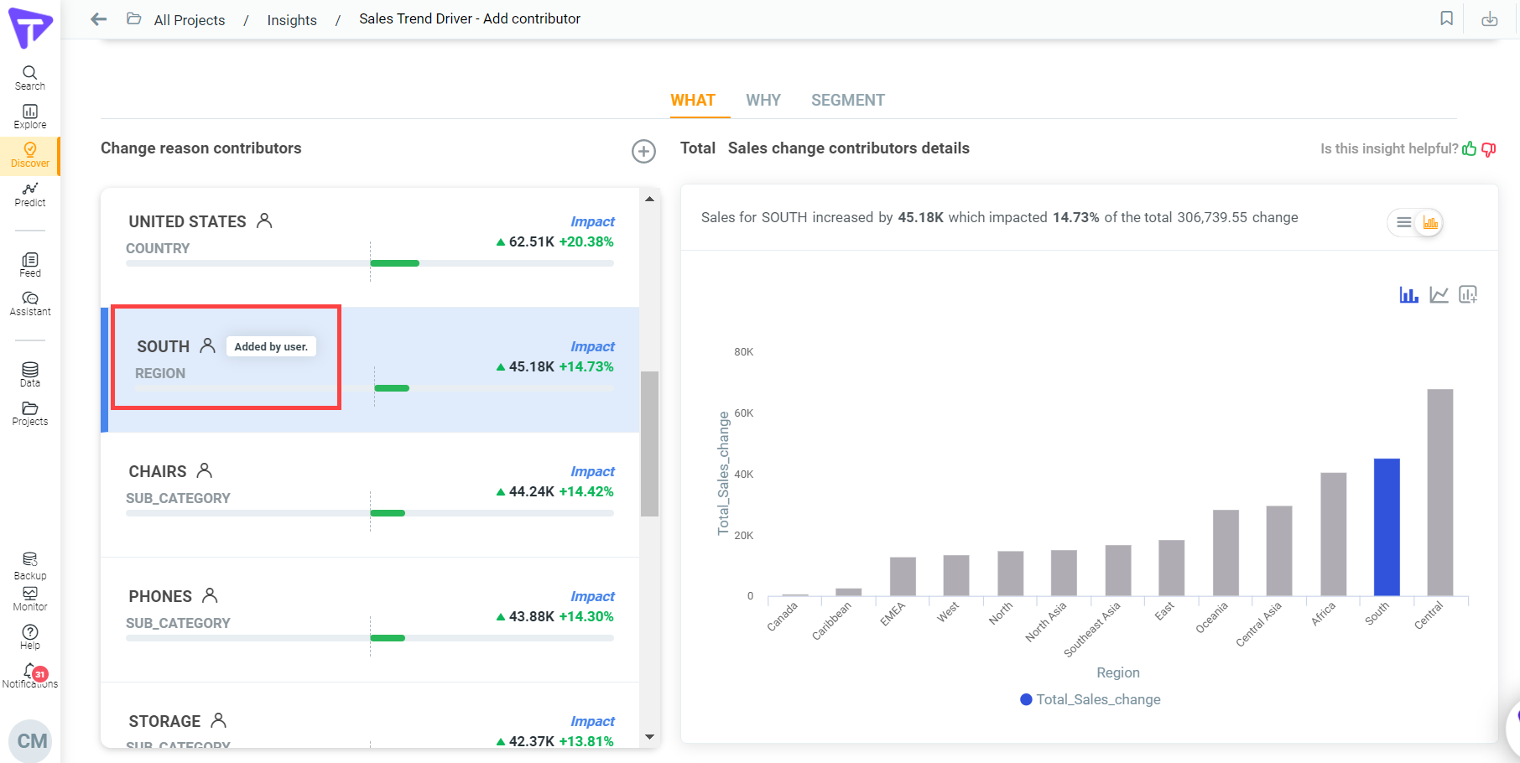Click the blue South bar in chart
The image size is (1520, 763).
point(1387,527)
